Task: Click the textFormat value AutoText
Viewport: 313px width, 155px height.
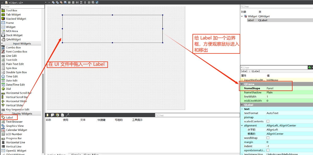Action: [x=272, y=113]
